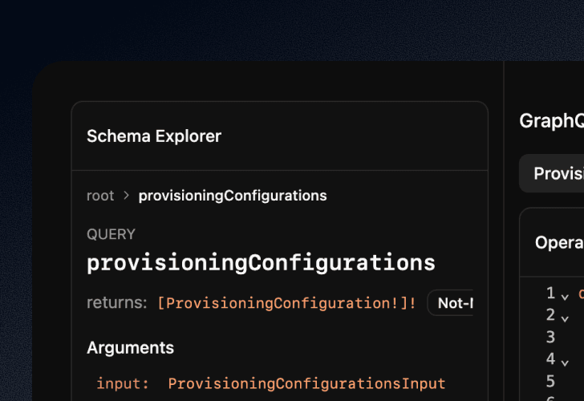Click the GraphQ… heading in right panel

552,121
